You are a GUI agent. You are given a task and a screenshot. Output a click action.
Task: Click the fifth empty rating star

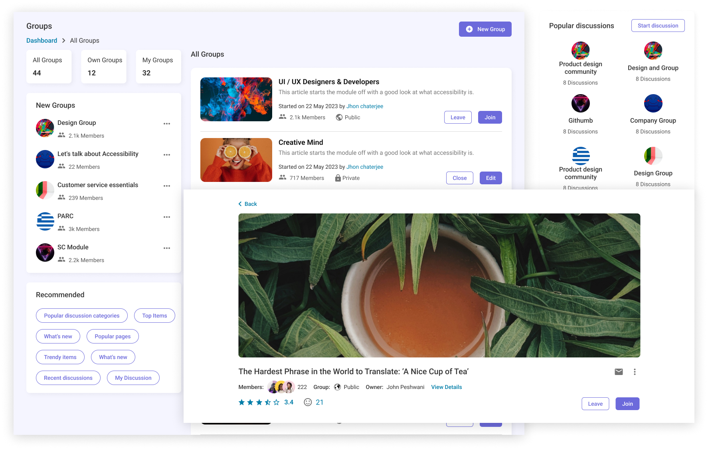[x=276, y=402]
